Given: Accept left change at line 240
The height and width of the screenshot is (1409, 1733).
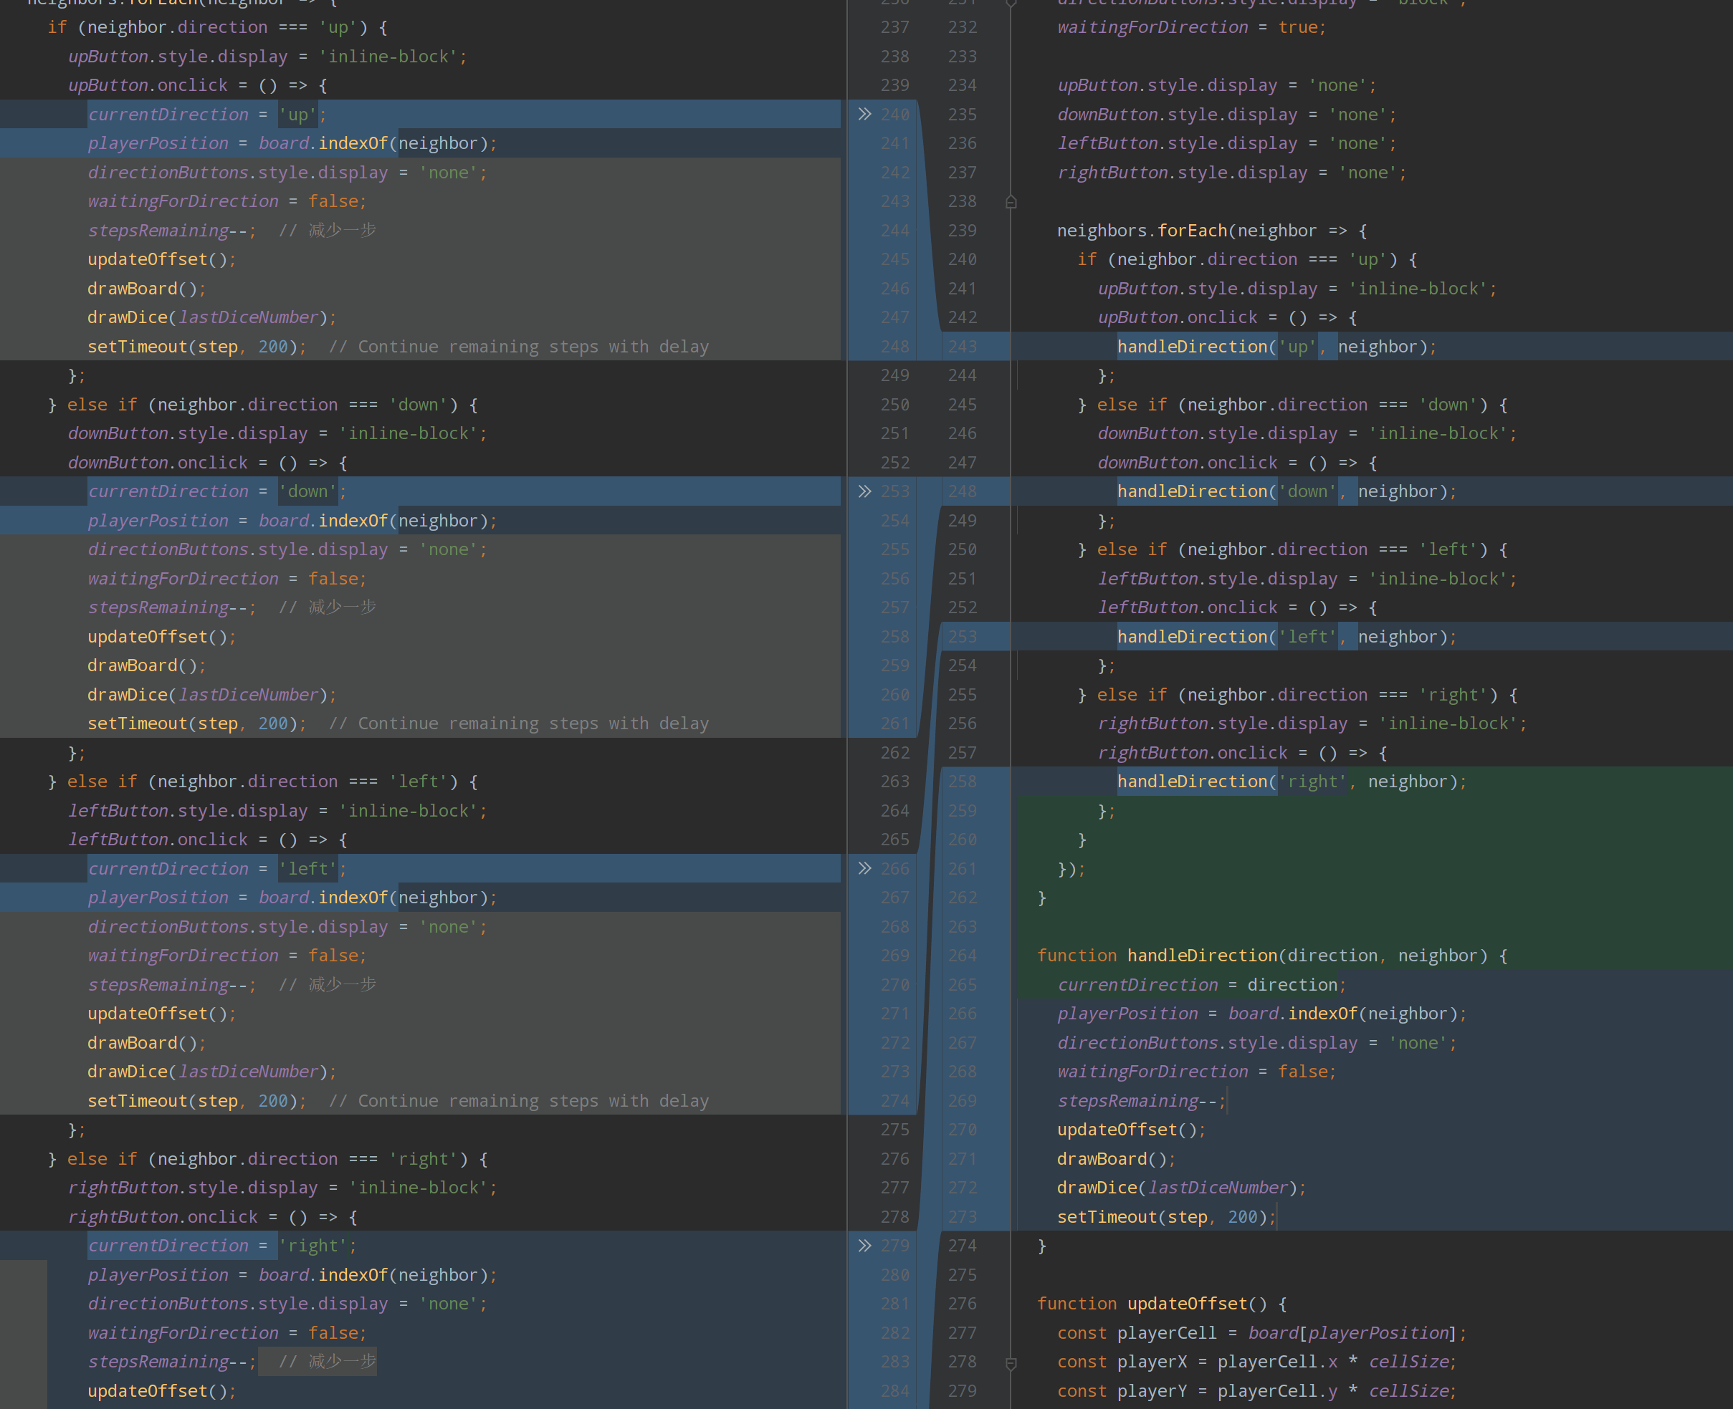Looking at the screenshot, I should 864,115.
